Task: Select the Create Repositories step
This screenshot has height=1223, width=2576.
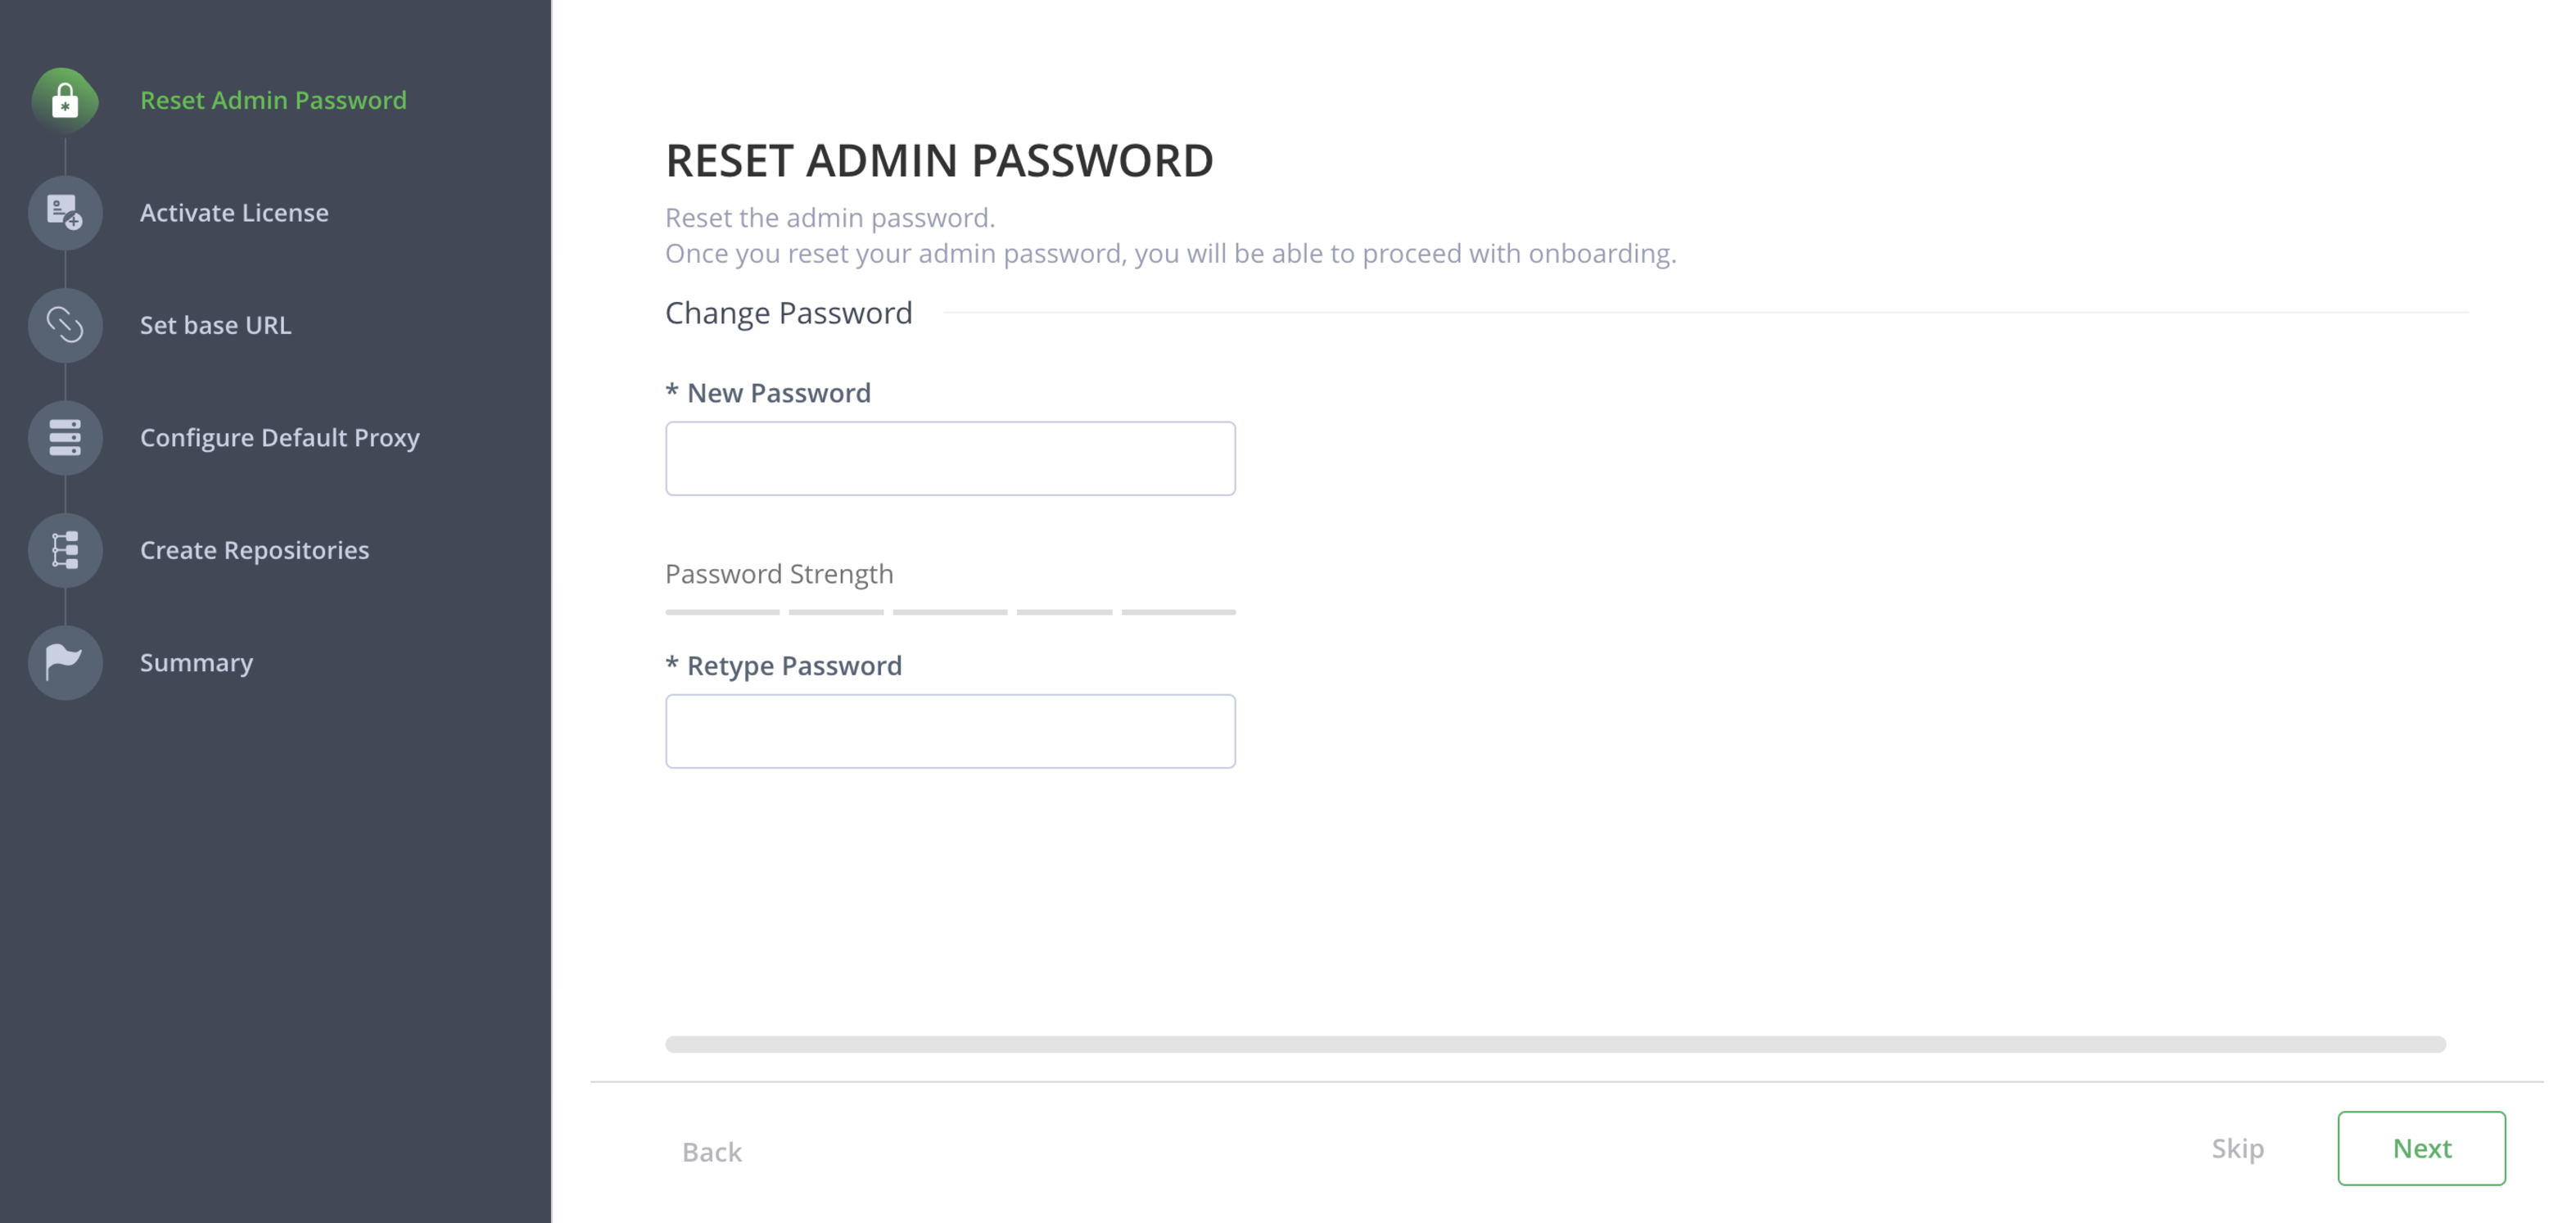Action: click(x=254, y=549)
